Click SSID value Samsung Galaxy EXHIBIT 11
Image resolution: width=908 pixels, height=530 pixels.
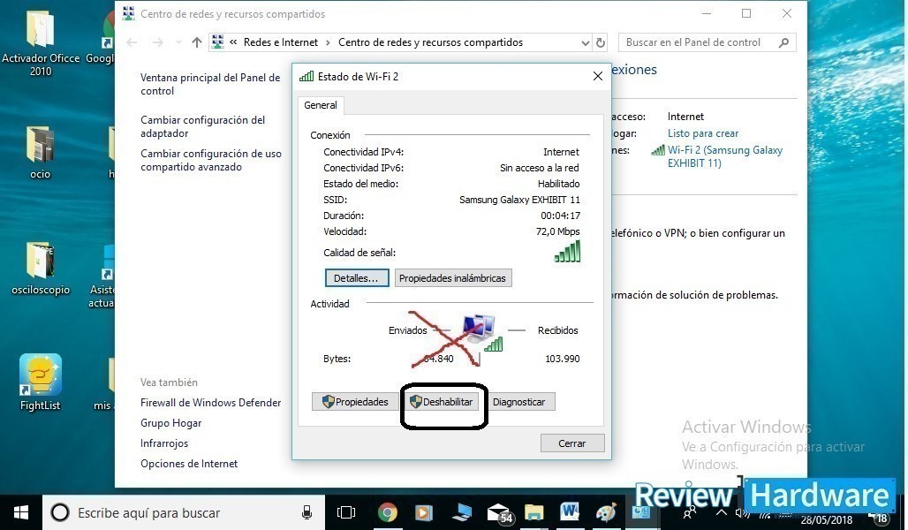click(519, 200)
